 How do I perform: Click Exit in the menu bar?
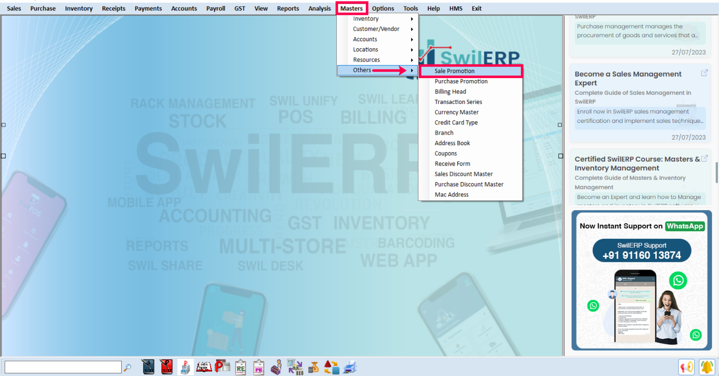click(x=476, y=8)
